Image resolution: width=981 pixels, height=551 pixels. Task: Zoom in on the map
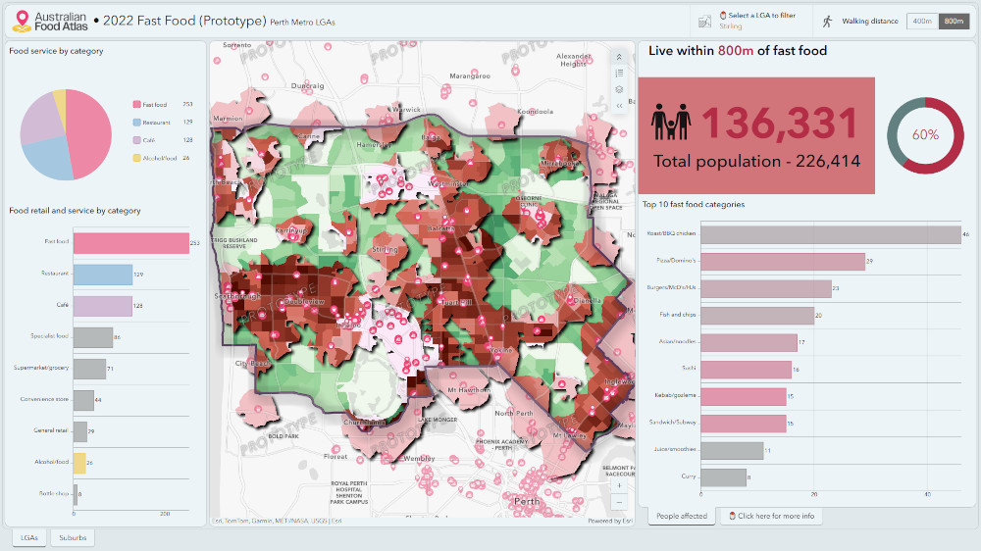pos(619,485)
